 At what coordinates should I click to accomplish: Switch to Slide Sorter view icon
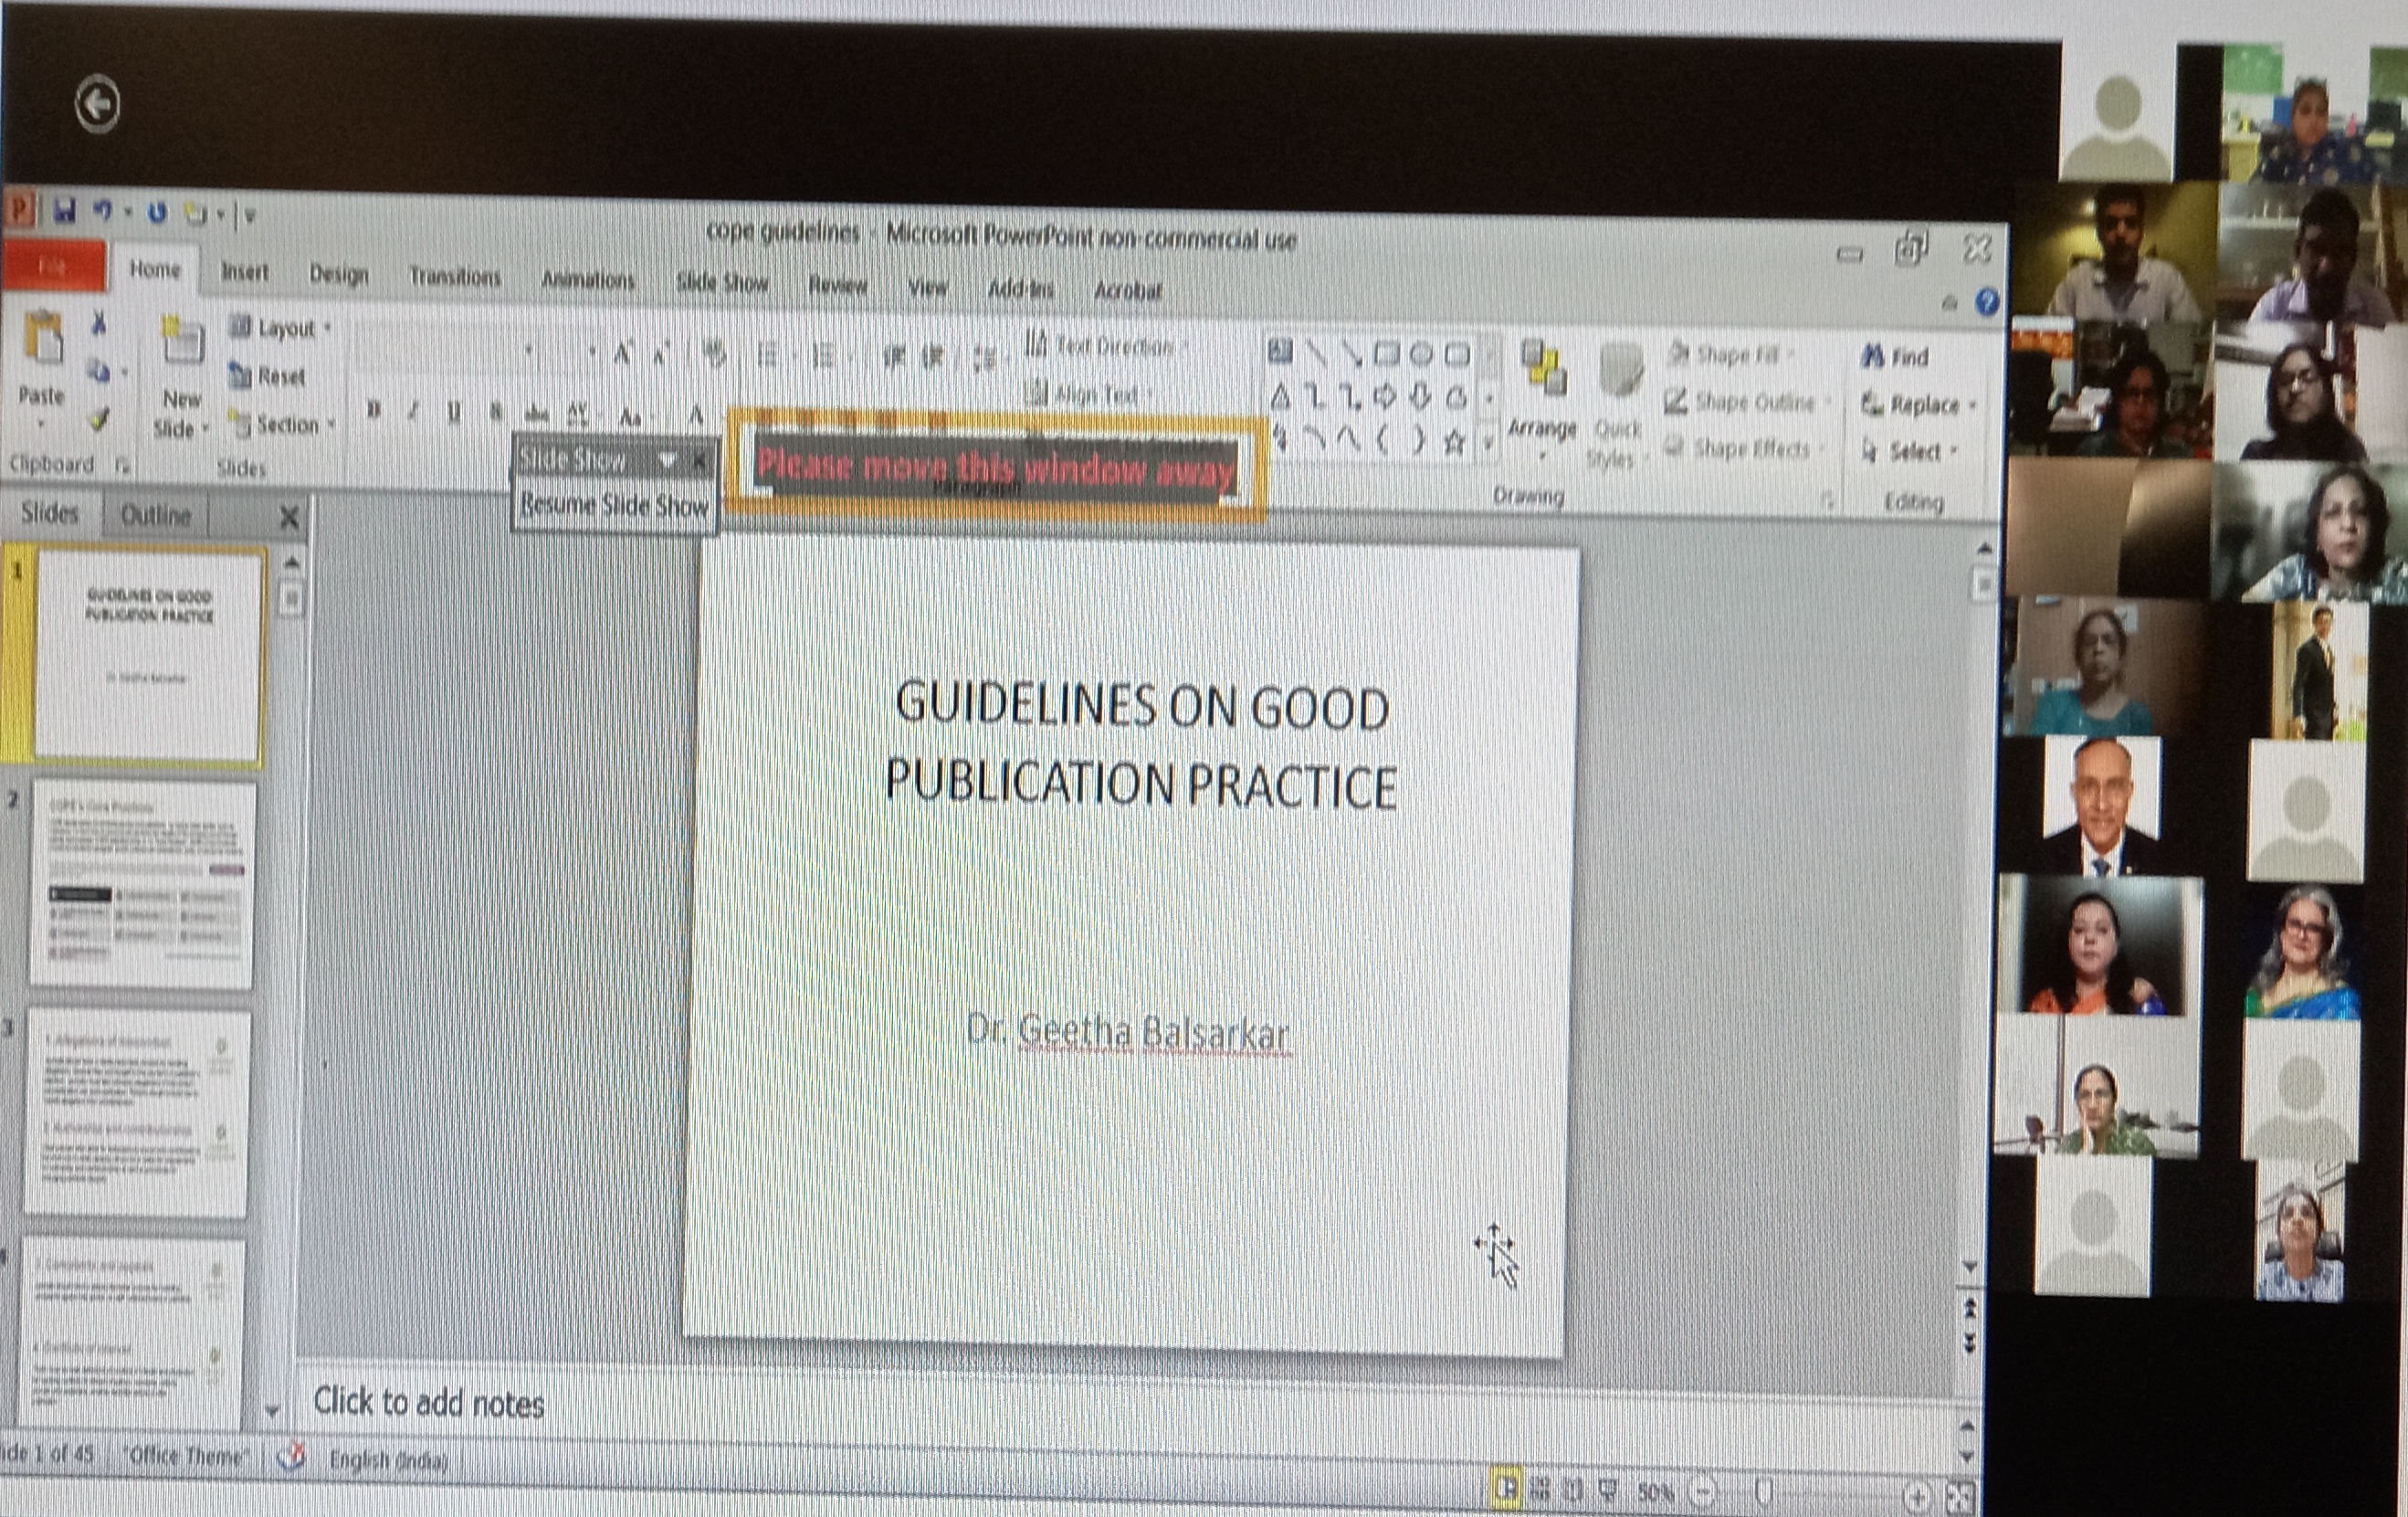tap(1540, 1490)
